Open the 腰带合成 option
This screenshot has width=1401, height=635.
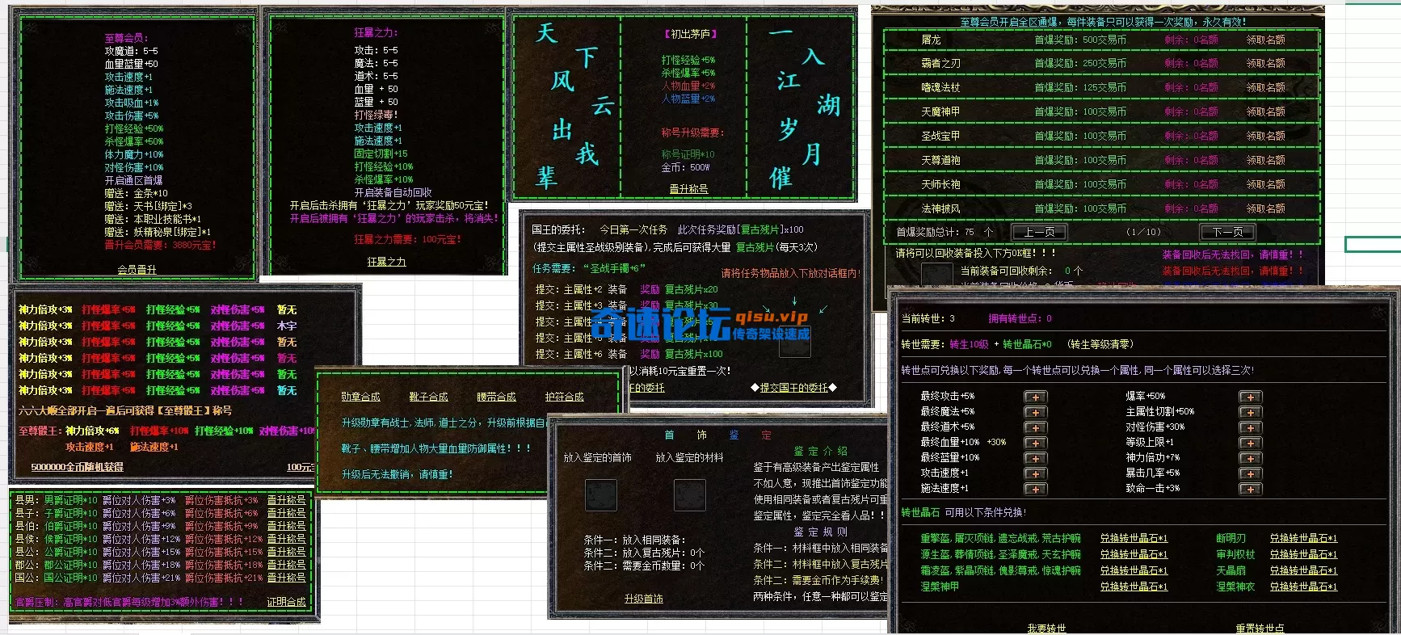coord(496,397)
